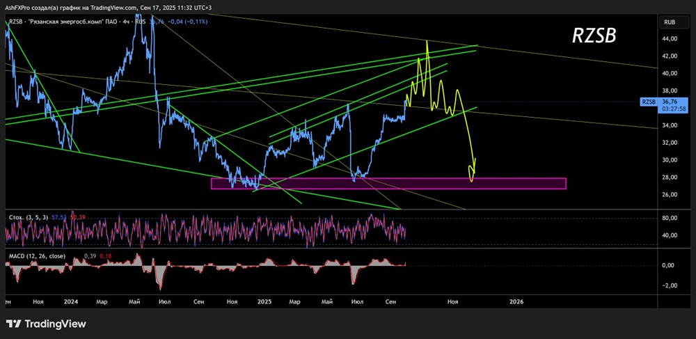Click the TradingView logo icon

coord(14,324)
